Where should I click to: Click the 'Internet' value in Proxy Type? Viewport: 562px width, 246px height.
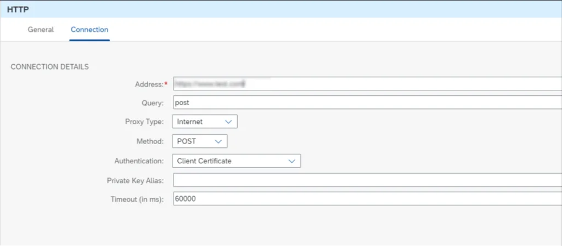pyautogui.click(x=190, y=122)
